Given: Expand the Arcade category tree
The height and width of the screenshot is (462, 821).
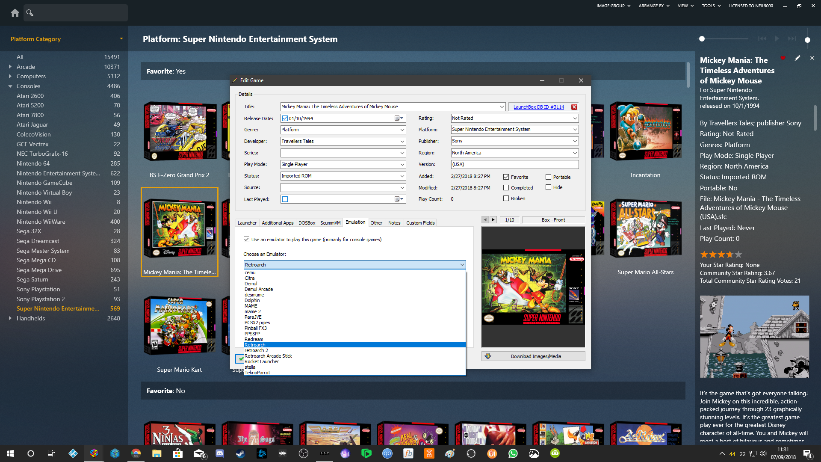Looking at the screenshot, I should (10, 67).
